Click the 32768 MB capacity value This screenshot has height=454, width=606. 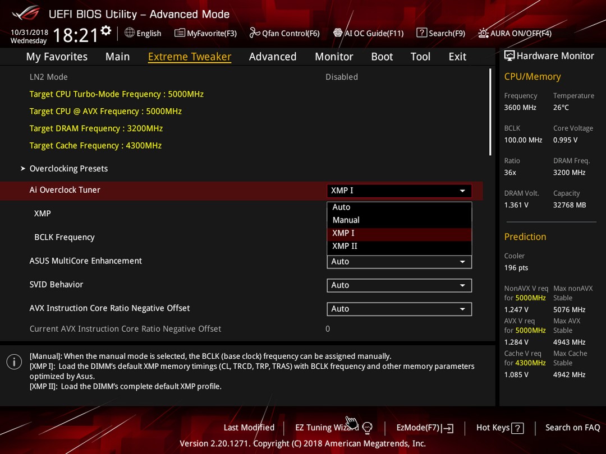(x=570, y=205)
